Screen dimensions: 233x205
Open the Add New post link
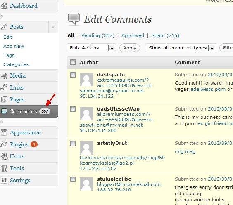pos(14,46)
